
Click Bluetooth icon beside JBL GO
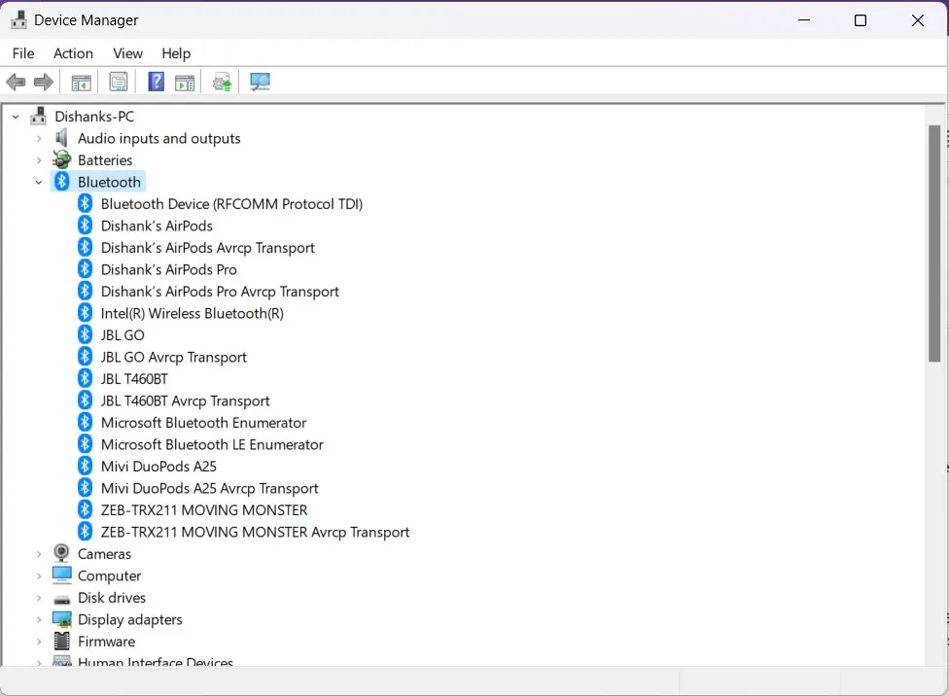click(85, 334)
